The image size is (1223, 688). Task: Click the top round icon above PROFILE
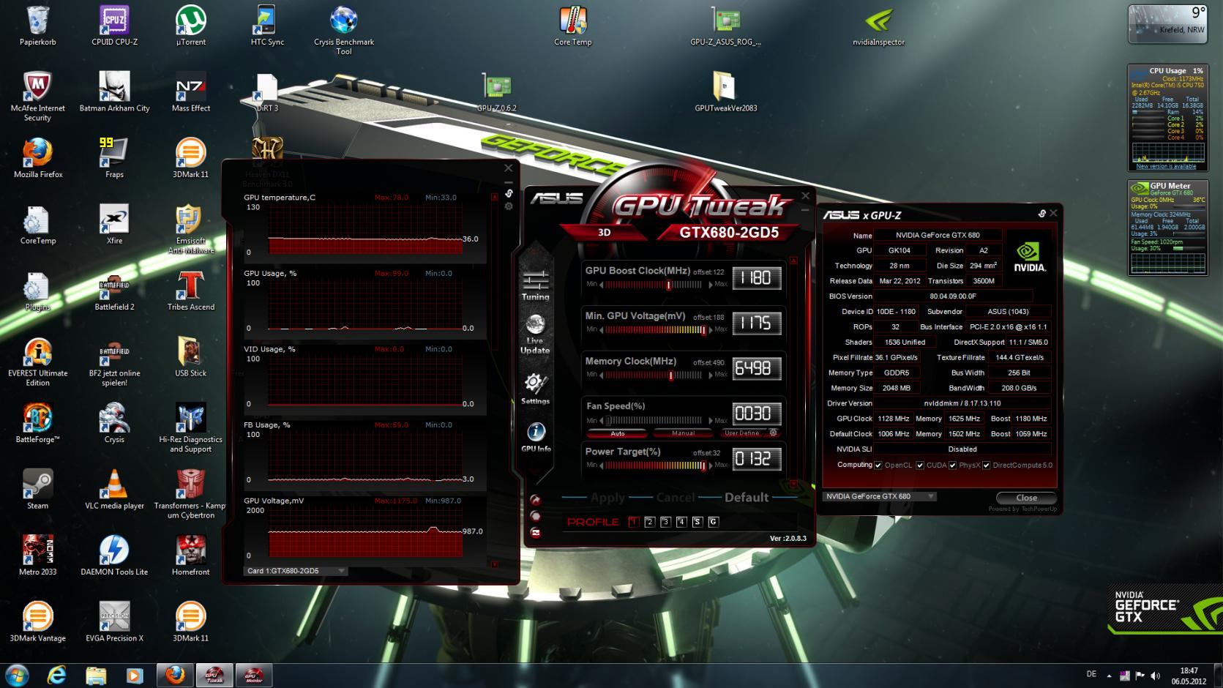coord(535,500)
